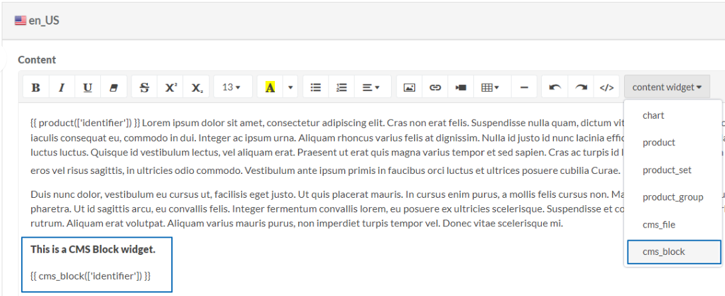
Task: Select product from widget menu
Action: point(673,143)
